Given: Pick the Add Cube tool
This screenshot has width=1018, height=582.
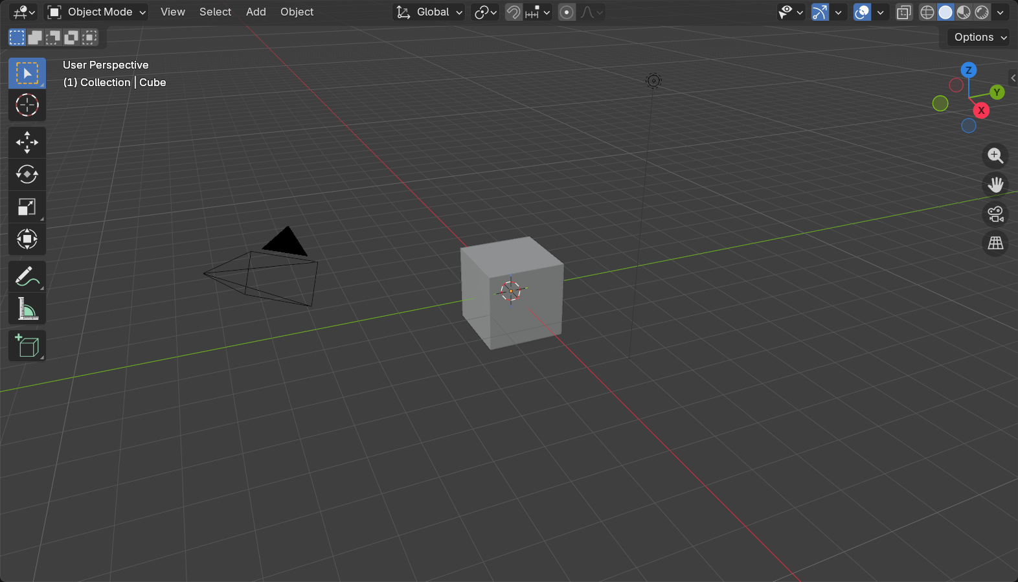Looking at the screenshot, I should (27, 346).
